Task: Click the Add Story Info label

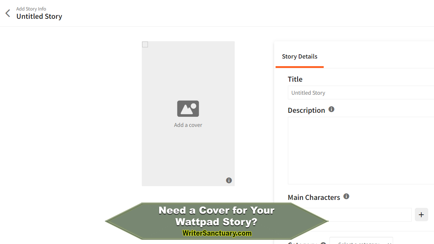Action: 31,9
